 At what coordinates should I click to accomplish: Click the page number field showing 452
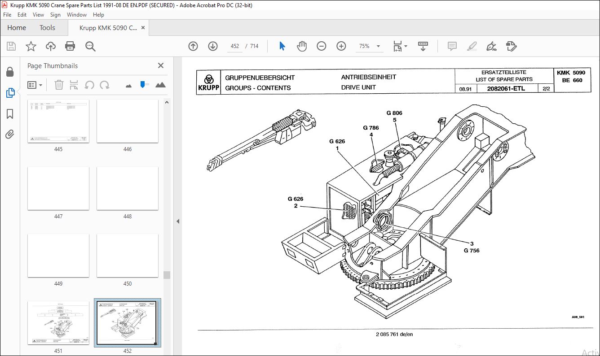click(234, 46)
